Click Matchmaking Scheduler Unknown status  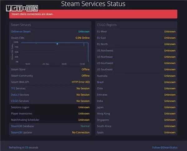click(84, 120)
